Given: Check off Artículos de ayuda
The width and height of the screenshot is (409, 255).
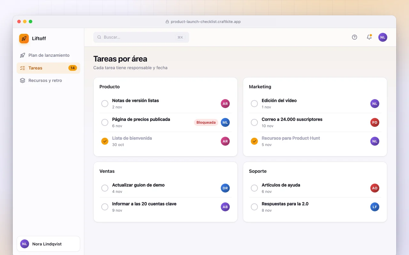Looking at the screenshot, I should click(x=254, y=188).
